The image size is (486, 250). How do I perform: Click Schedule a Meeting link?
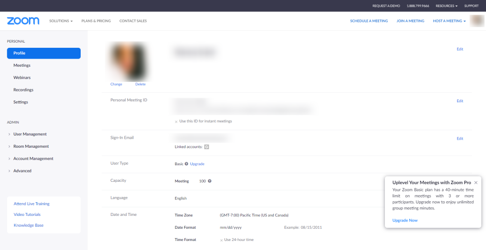pos(369,21)
